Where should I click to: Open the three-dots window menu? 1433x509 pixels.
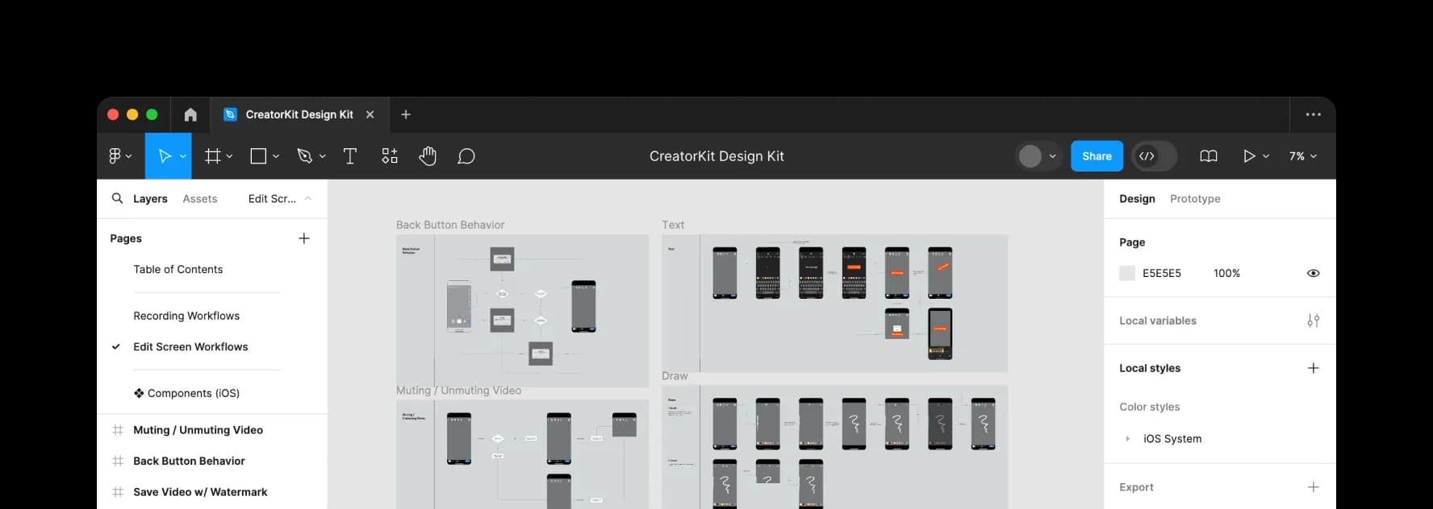tap(1314, 114)
